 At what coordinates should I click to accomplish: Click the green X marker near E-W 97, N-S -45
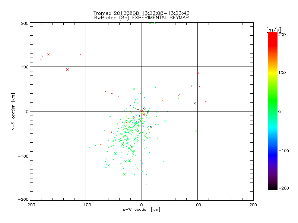[x=196, y=132]
